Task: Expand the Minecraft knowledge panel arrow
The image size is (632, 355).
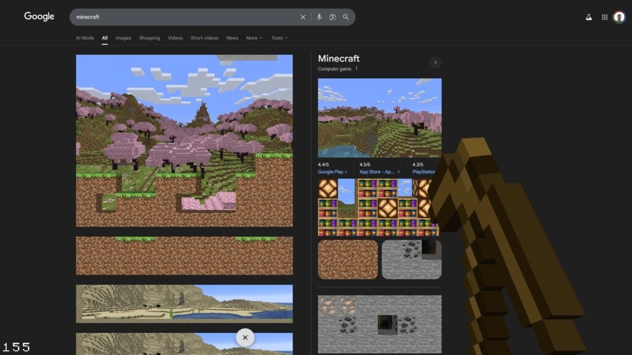Action: pyautogui.click(x=435, y=62)
